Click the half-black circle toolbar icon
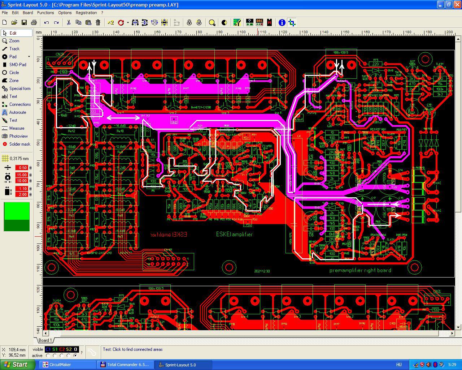 224,22
